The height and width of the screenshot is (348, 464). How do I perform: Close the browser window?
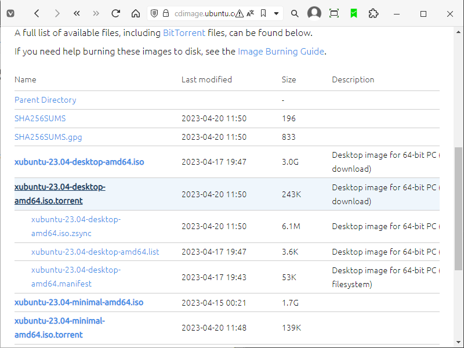(450, 14)
